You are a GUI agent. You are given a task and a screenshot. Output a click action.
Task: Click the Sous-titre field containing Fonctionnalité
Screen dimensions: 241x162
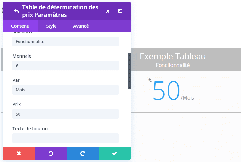[x=65, y=41]
